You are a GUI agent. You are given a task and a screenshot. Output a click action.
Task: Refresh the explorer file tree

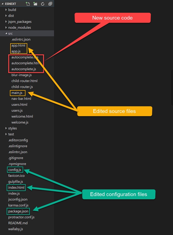point(43,4)
